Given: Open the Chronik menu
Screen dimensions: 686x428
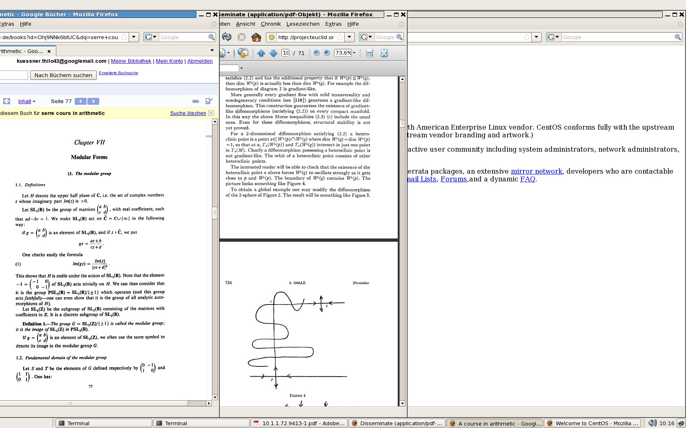Looking at the screenshot, I should click(271, 24).
